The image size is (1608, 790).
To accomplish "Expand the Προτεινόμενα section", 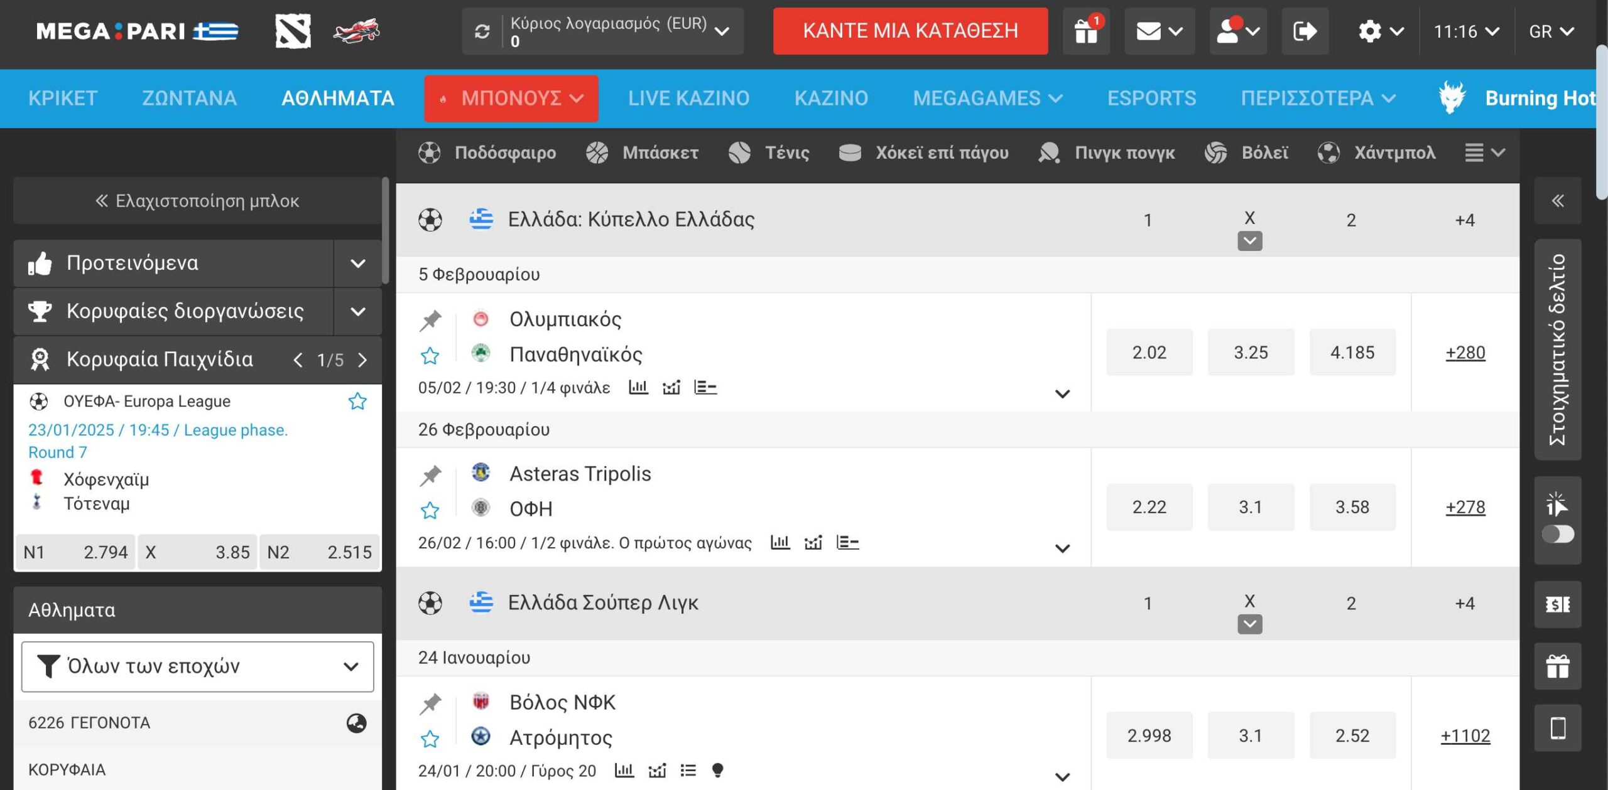I will point(357,263).
